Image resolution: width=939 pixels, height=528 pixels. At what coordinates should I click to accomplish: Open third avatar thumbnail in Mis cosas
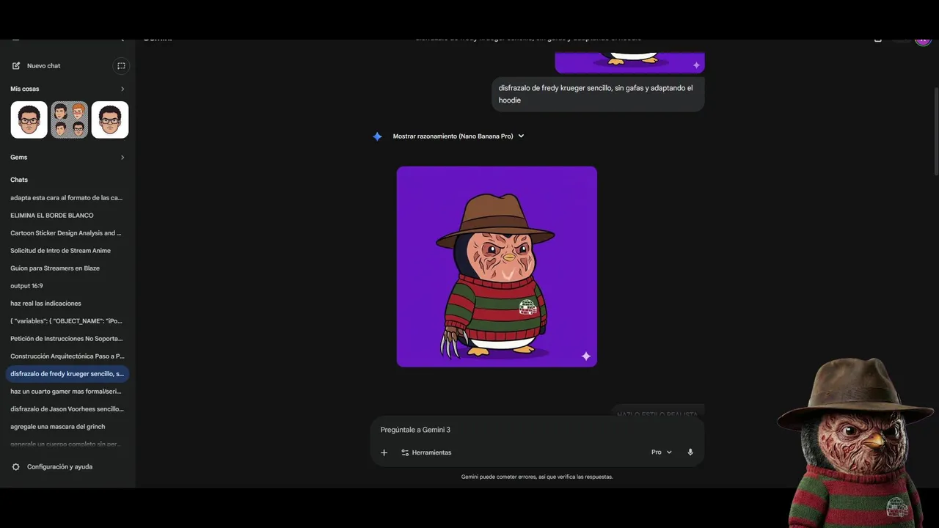coord(110,120)
